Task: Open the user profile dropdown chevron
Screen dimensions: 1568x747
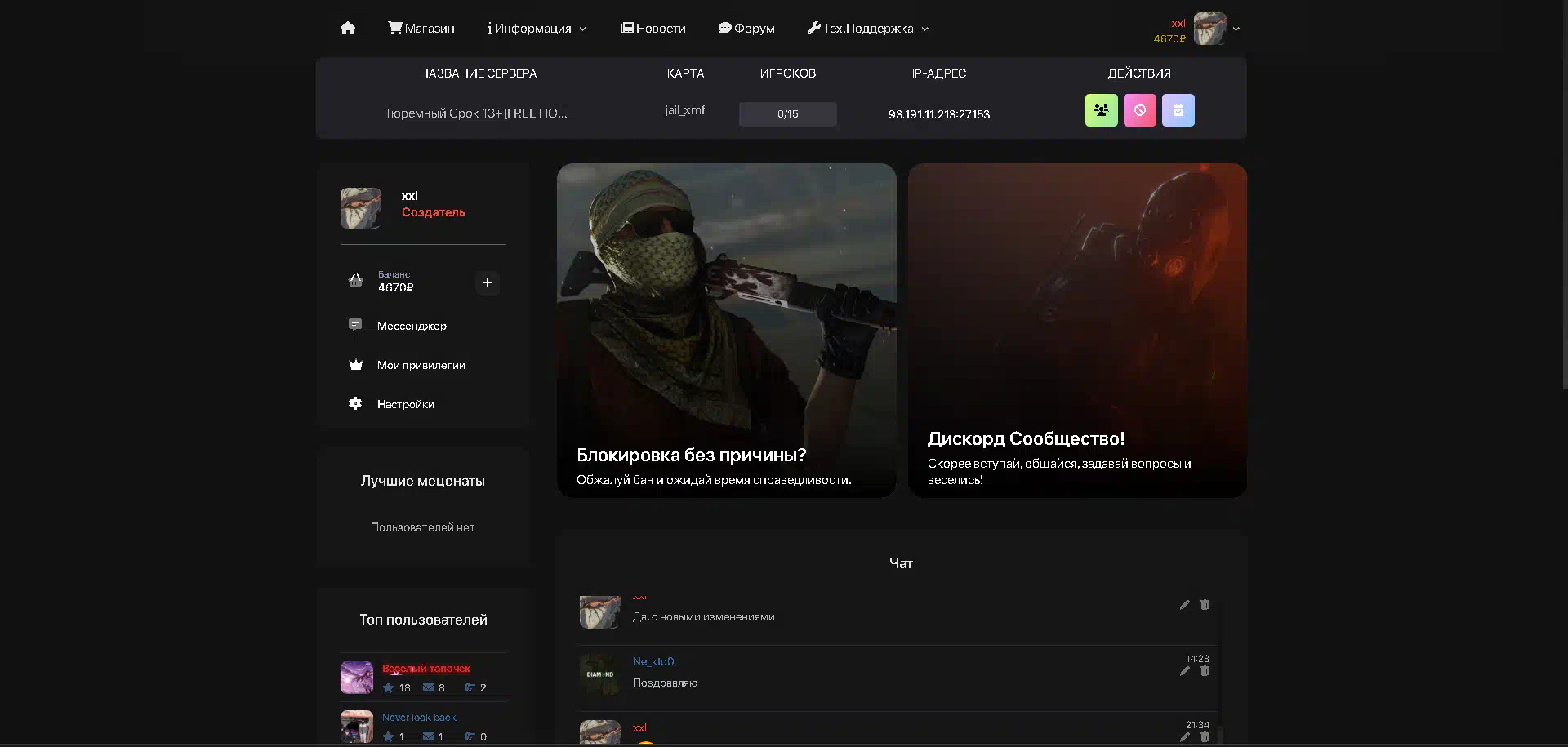Action: click(1236, 29)
